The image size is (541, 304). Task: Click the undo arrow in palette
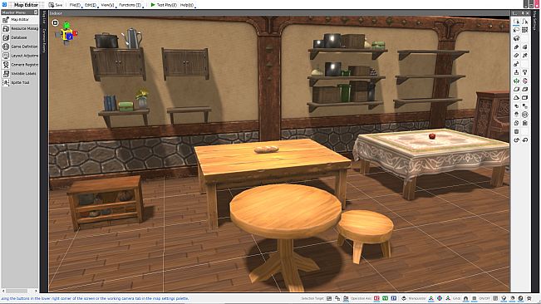(x=516, y=140)
